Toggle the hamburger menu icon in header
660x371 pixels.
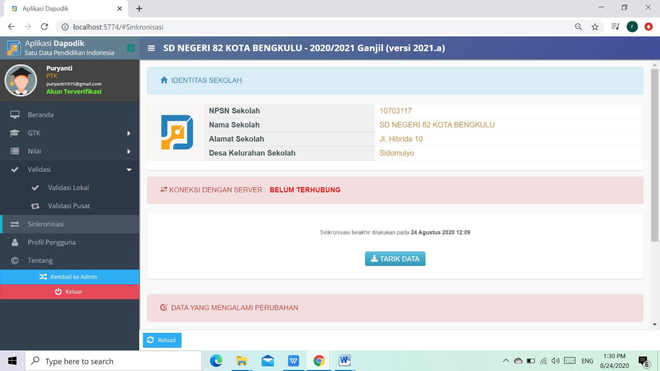click(151, 48)
